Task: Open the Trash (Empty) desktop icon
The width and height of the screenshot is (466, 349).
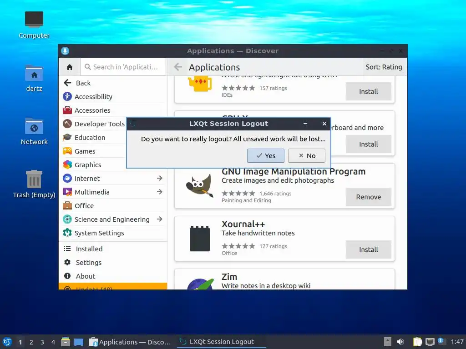Action: point(34,184)
